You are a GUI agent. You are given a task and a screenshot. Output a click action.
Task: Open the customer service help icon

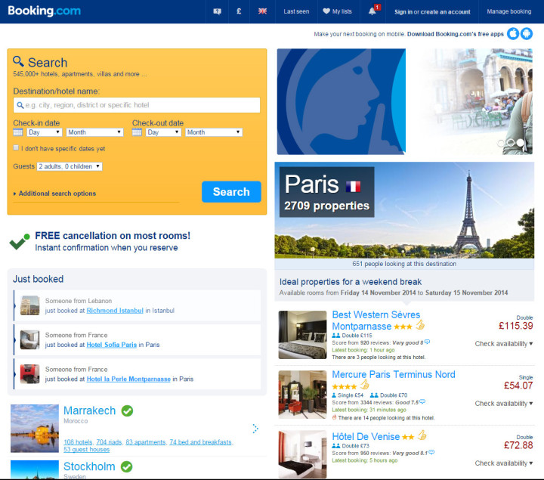coord(217,11)
